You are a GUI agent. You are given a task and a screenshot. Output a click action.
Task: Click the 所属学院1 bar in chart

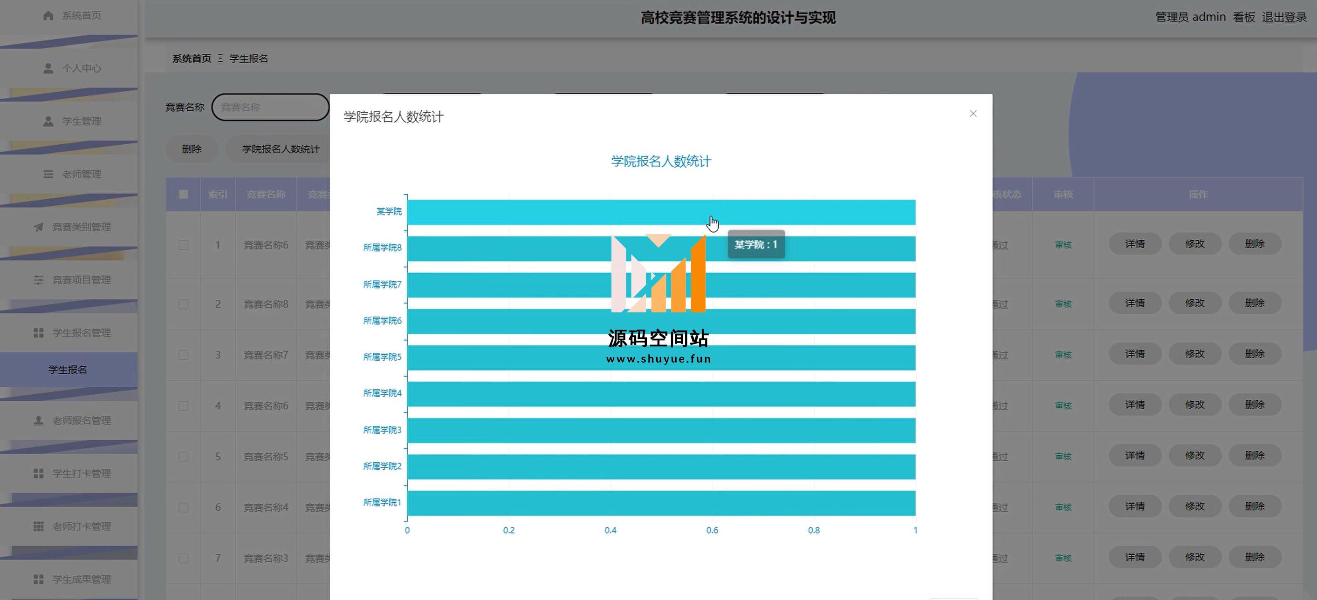(x=661, y=504)
